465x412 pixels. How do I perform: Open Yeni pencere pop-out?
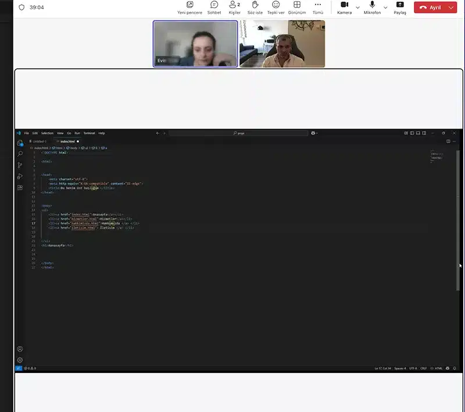click(x=190, y=8)
